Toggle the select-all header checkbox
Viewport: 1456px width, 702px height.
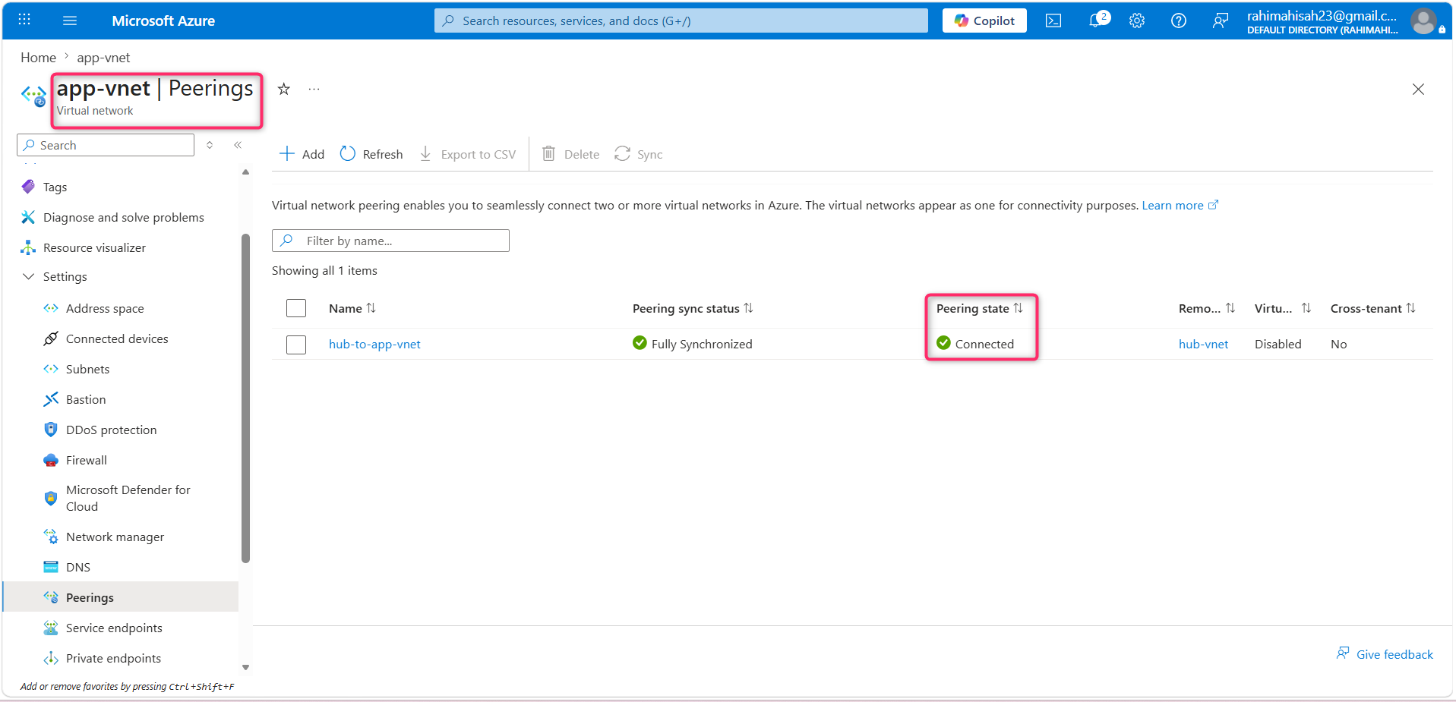pyautogui.click(x=296, y=308)
